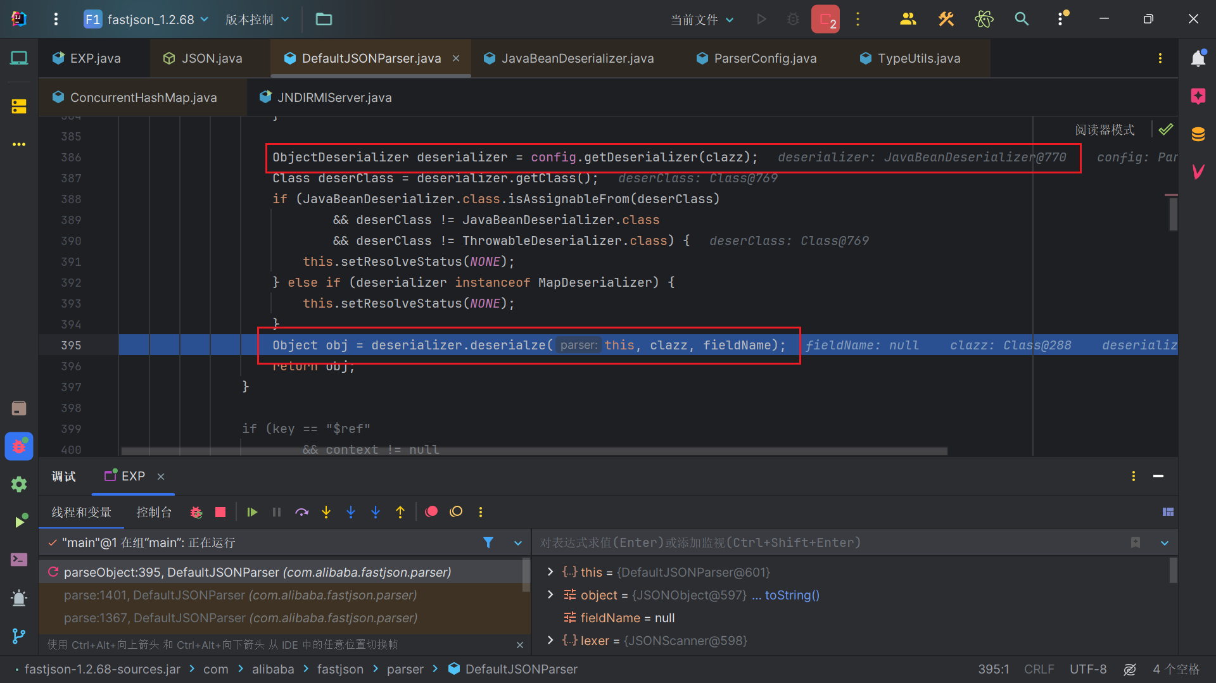Open the project folder icon in the title bar
Screen dimensions: 1216x683
coord(324,19)
